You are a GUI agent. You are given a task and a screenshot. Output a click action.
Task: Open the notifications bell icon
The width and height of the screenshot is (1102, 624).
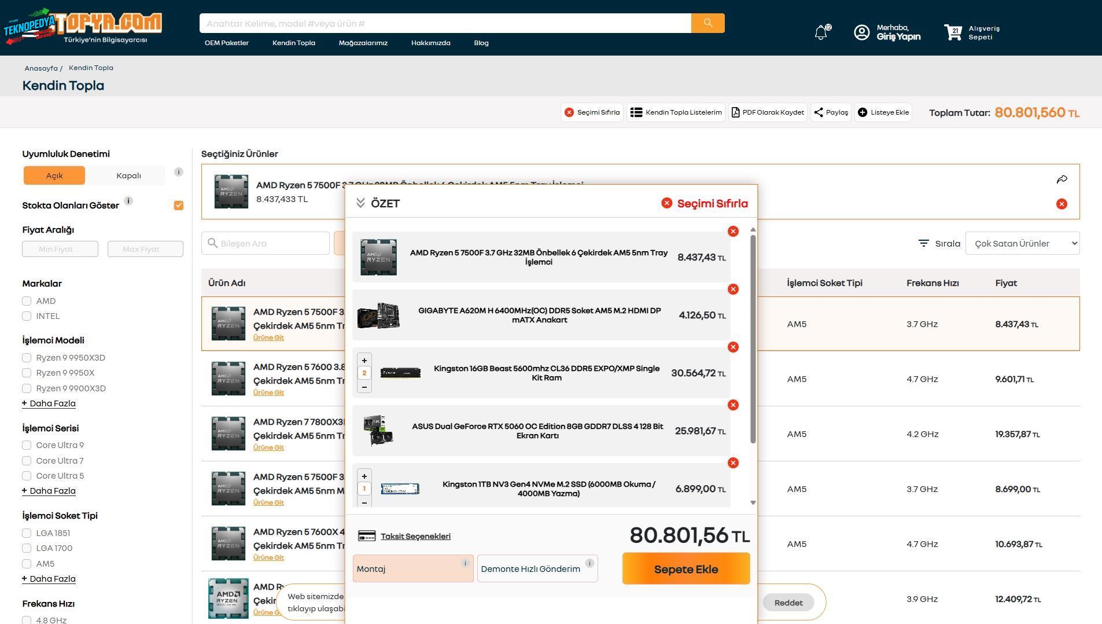point(820,32)
